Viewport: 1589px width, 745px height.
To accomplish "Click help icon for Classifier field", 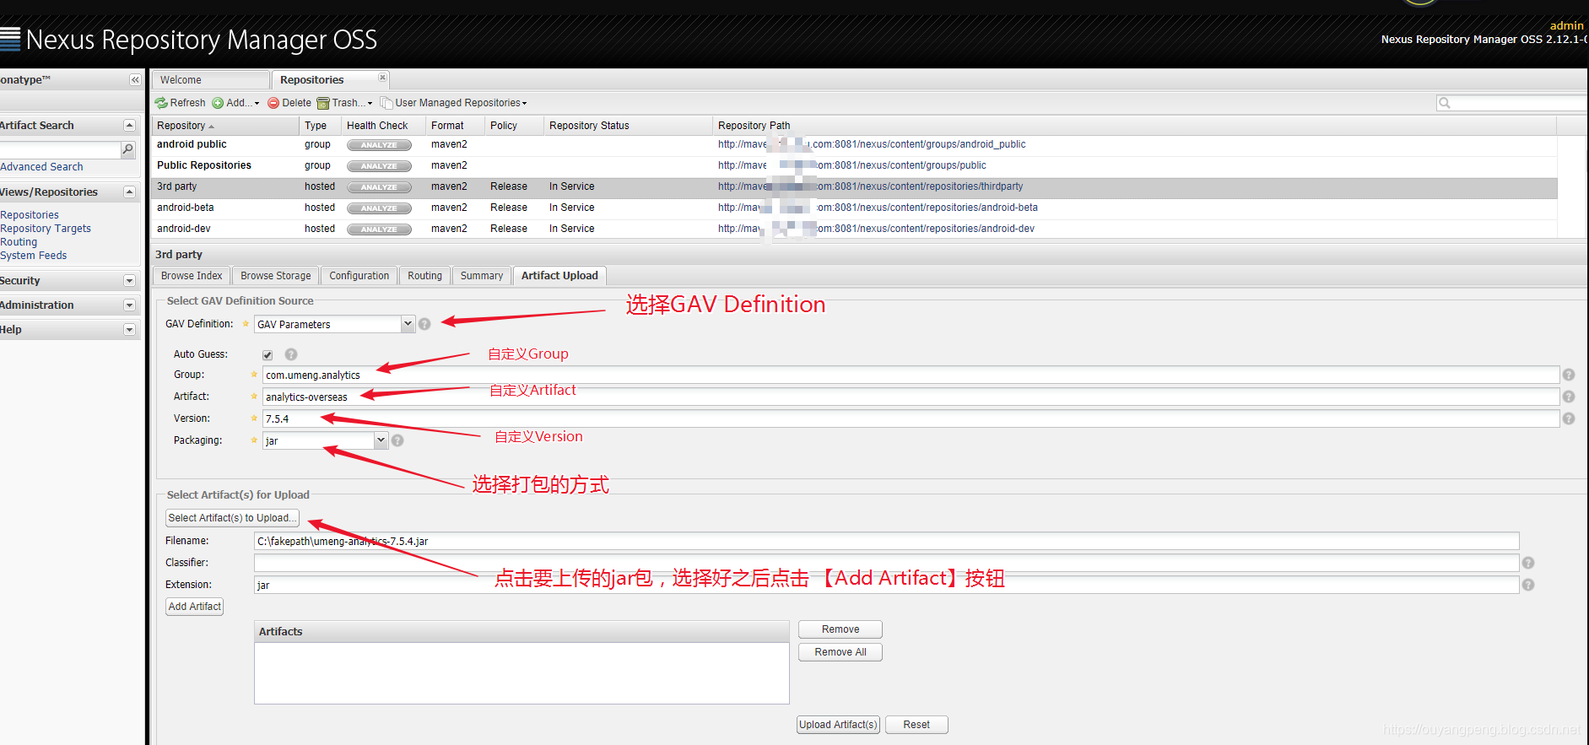I will [1528, 563].
